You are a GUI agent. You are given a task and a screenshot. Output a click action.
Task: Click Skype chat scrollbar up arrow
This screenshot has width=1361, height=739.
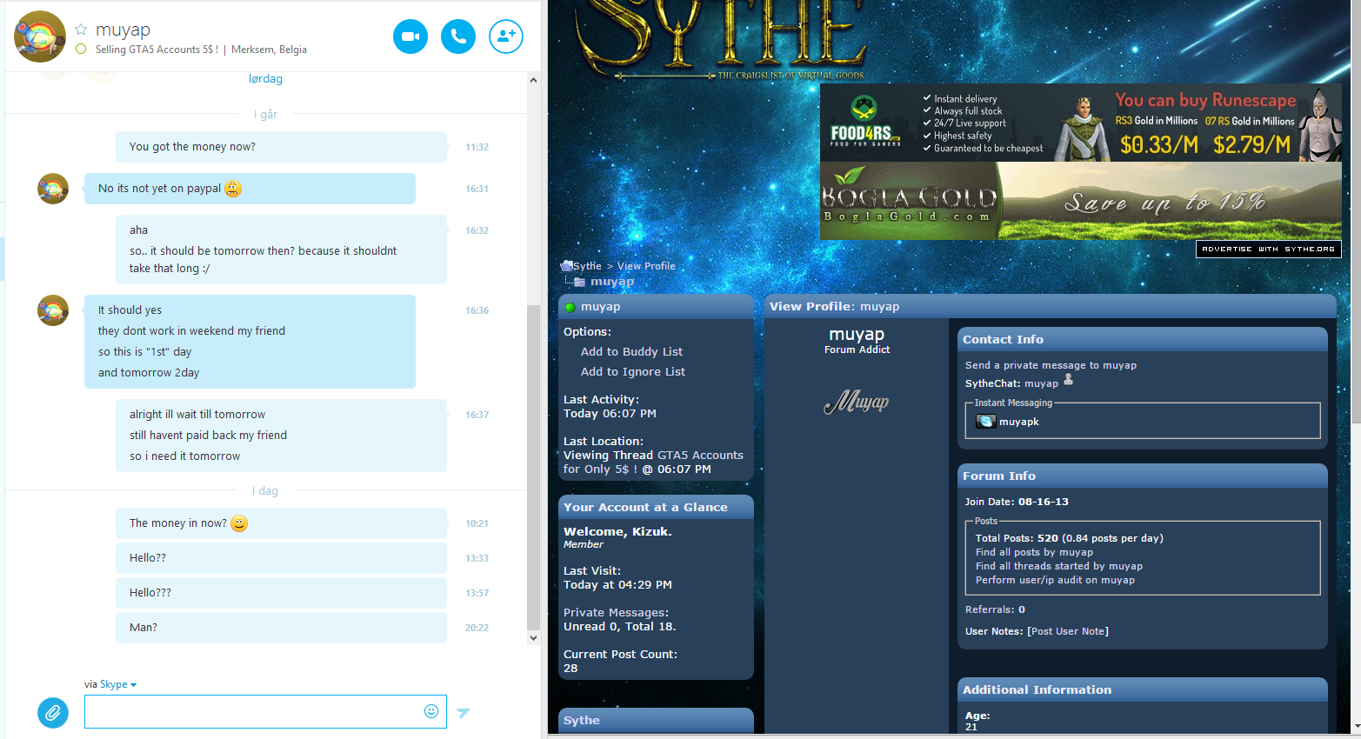[533, 80]
